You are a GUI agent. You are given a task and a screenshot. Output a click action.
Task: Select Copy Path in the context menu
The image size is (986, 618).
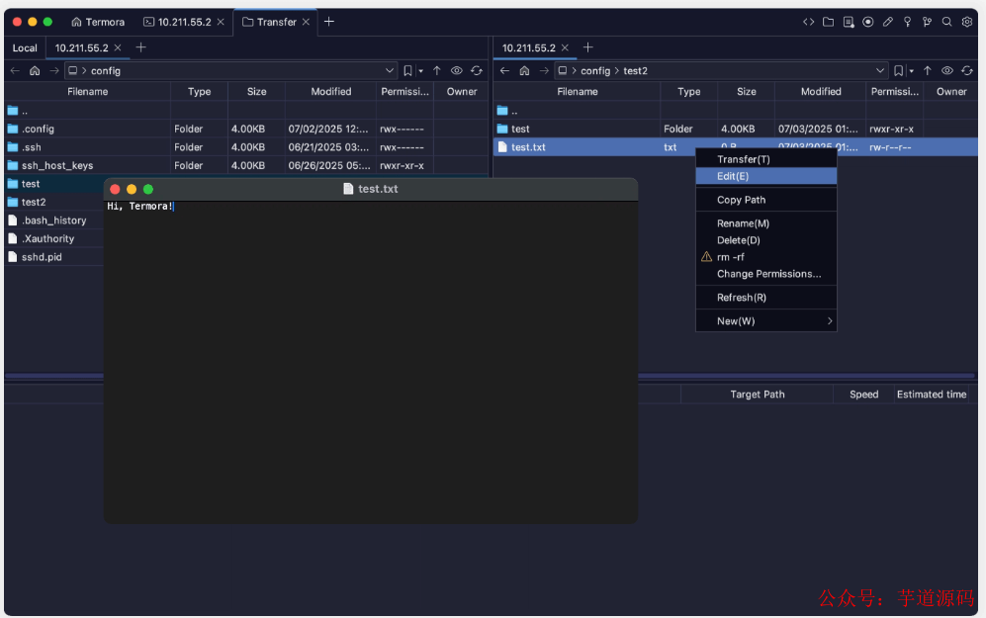click(x=765, y=200)
